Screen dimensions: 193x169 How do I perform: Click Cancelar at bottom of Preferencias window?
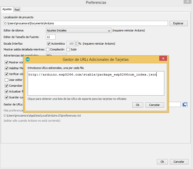[x=179, y=162]
